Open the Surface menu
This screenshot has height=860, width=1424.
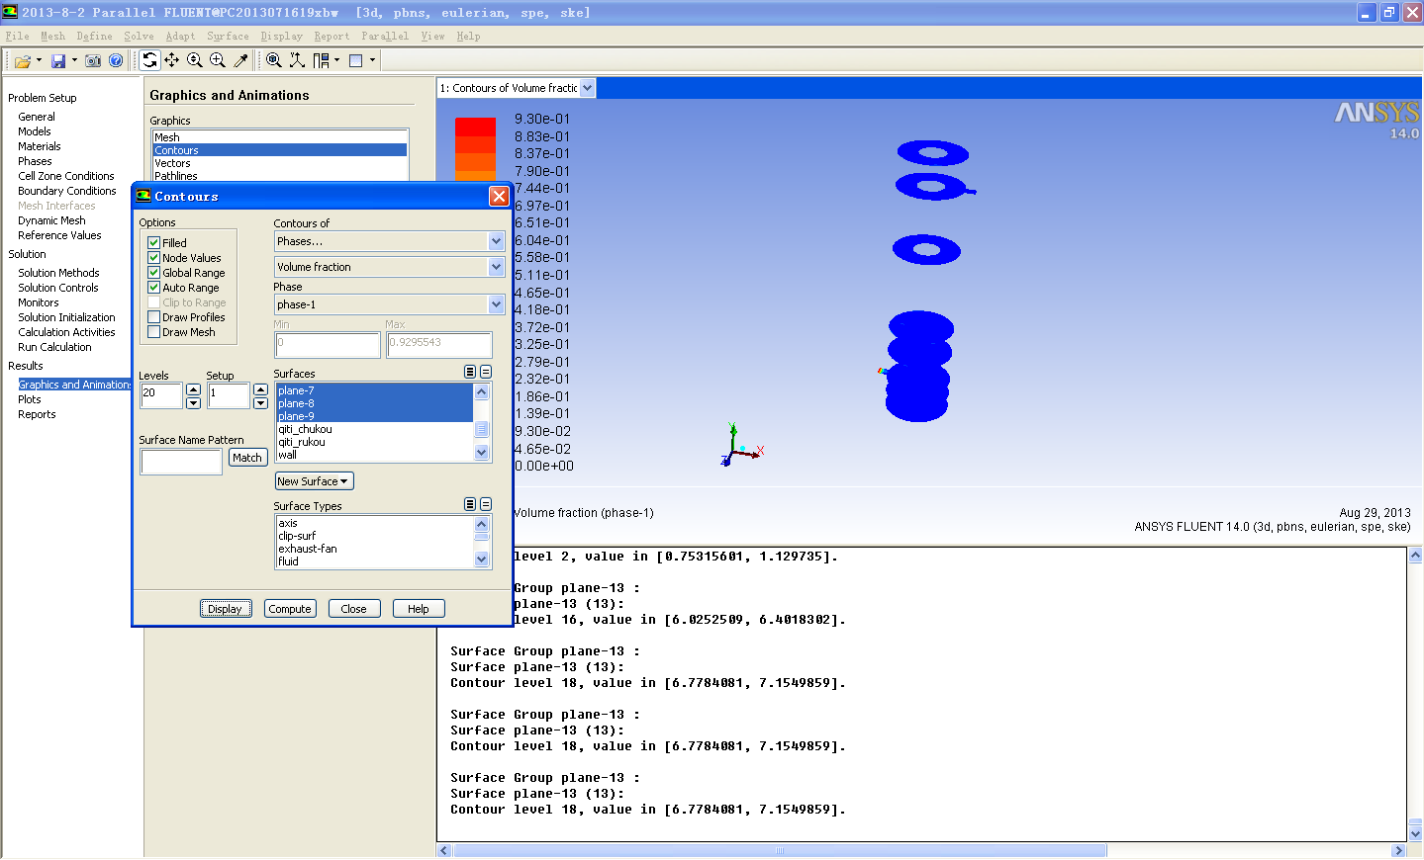click(x=228, y=36)
